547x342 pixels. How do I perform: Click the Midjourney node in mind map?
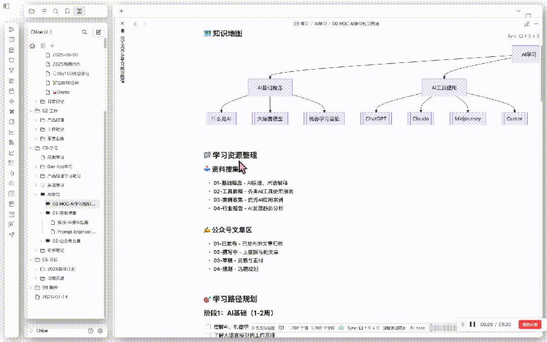tap(468, 118)
